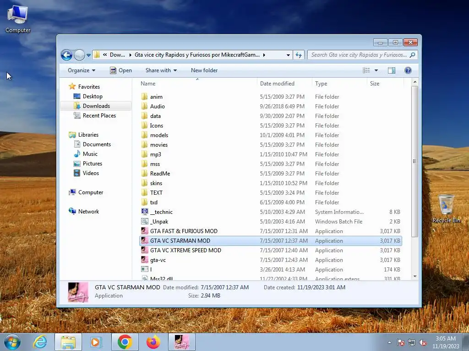Launch Internet Explorer from the taskbar
Screen dimensions: 469x351
click(40, 342)
